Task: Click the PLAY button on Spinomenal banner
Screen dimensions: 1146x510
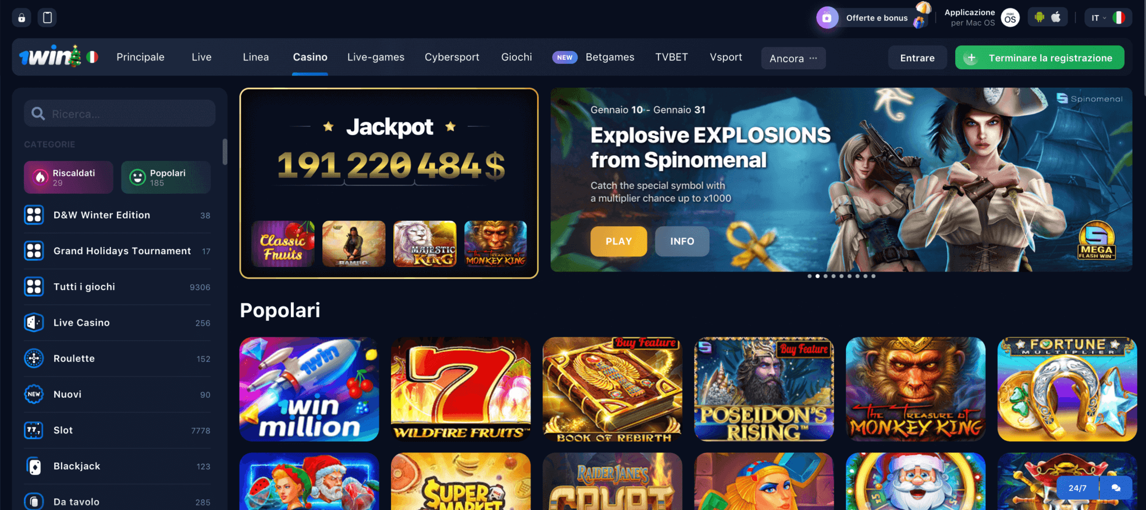Action: (x=618, y=241)
